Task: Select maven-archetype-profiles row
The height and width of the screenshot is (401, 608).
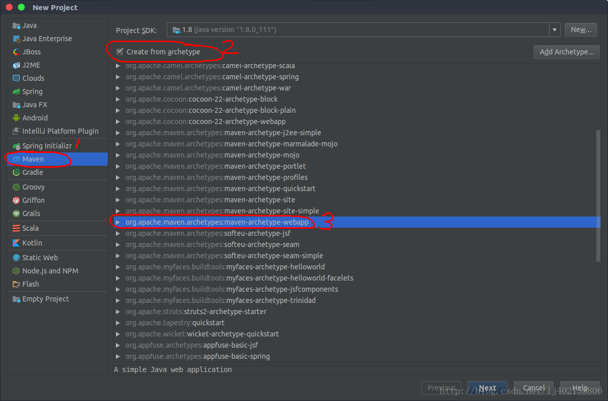Action: pyautogui.click(x=357, y=177)
